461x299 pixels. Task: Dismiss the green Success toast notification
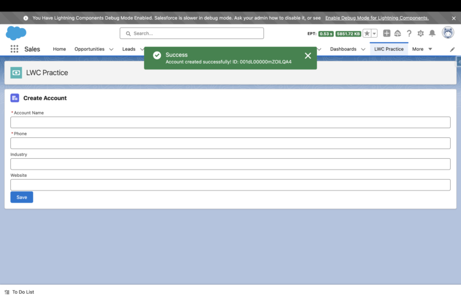(308, 56)
